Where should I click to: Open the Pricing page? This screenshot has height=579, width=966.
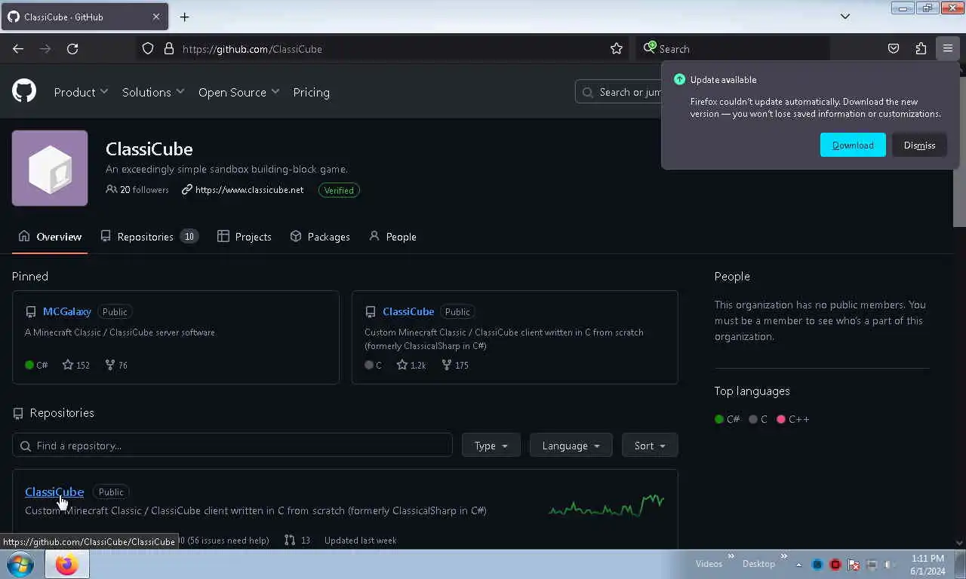311,92
